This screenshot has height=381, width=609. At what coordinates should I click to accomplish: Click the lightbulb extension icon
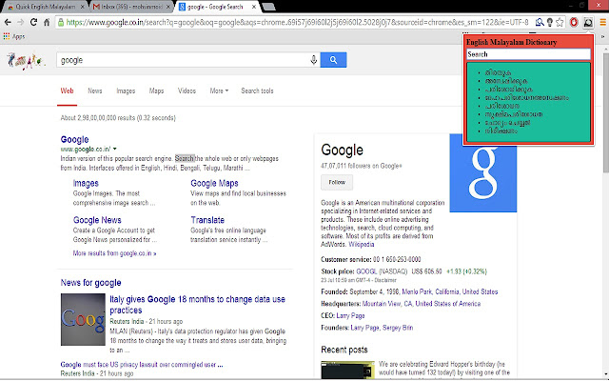click(x=550, y=22)
